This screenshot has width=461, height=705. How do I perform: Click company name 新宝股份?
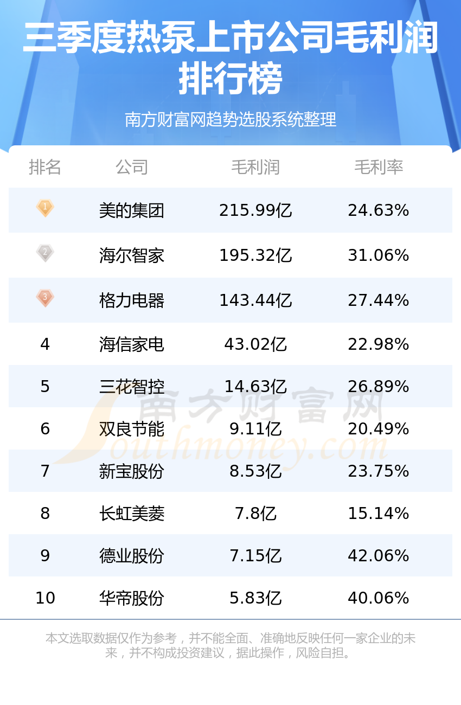[x=132, y=471]
